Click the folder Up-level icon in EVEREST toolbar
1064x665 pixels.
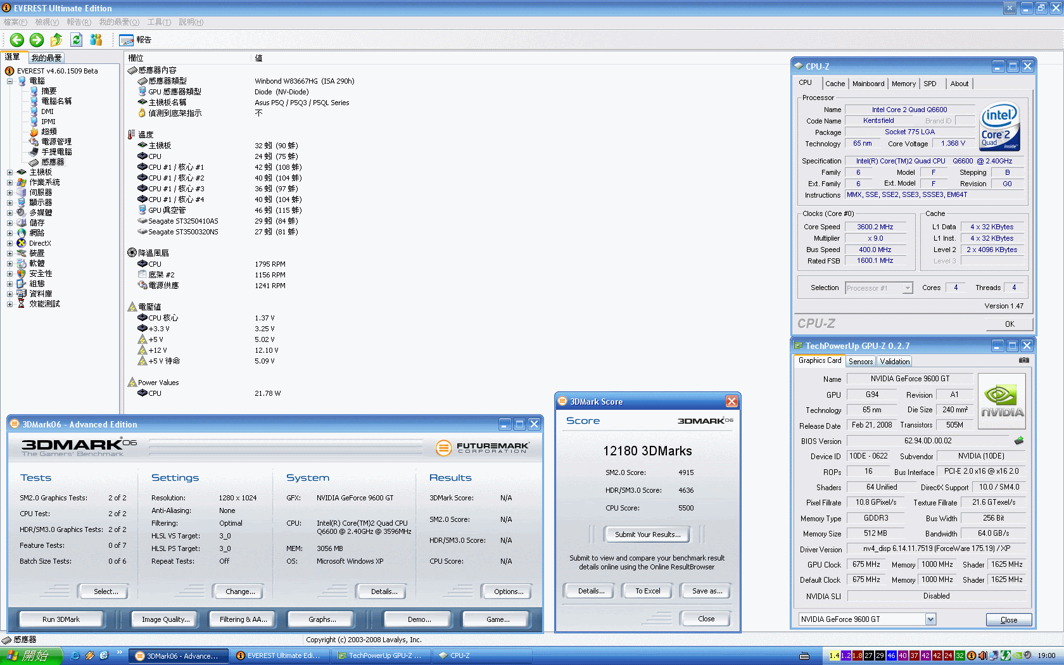coord(56,40)
